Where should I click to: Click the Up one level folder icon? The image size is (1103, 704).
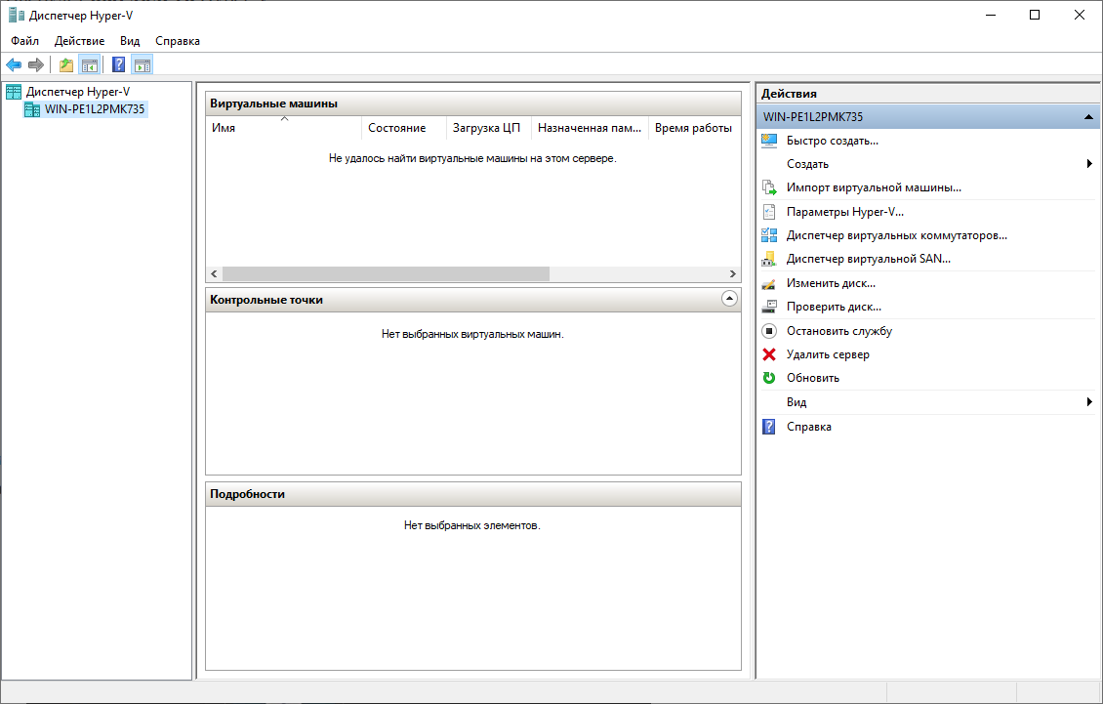click(66, 65)
